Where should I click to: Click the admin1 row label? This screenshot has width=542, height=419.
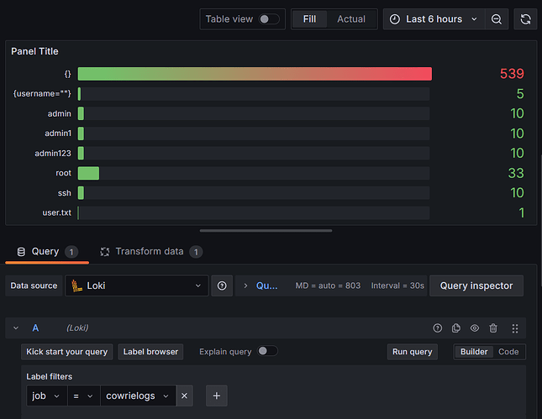pos(58,134)
